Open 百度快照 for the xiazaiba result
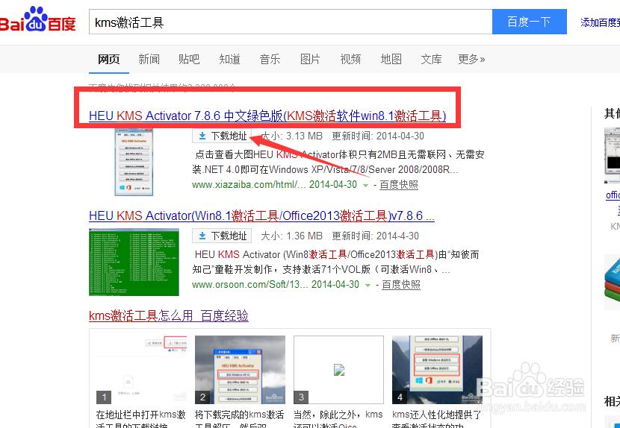 point(399,184)
